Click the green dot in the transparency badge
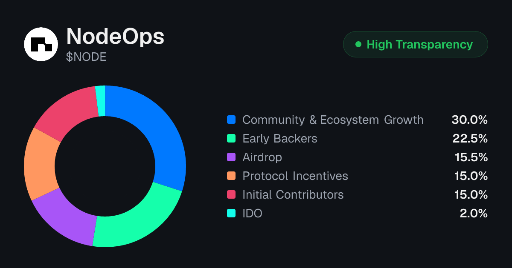The height and width of the screenshot is (268, 512). click(x=358, y=44)
